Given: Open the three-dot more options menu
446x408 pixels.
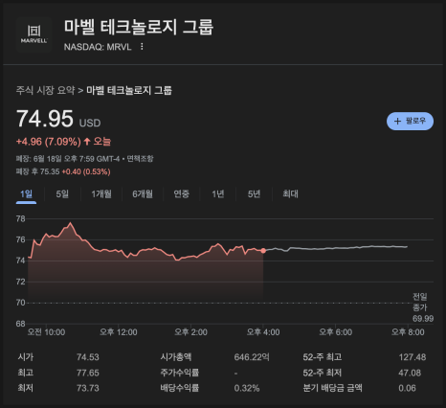Looking at the screenshot, I should pyautogui.click(x=142, y=47).
